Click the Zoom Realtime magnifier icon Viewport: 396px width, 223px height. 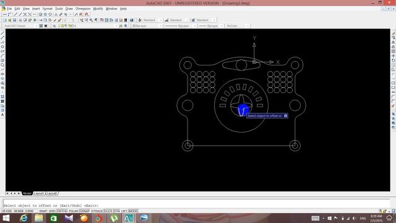[x=87, y=20]
